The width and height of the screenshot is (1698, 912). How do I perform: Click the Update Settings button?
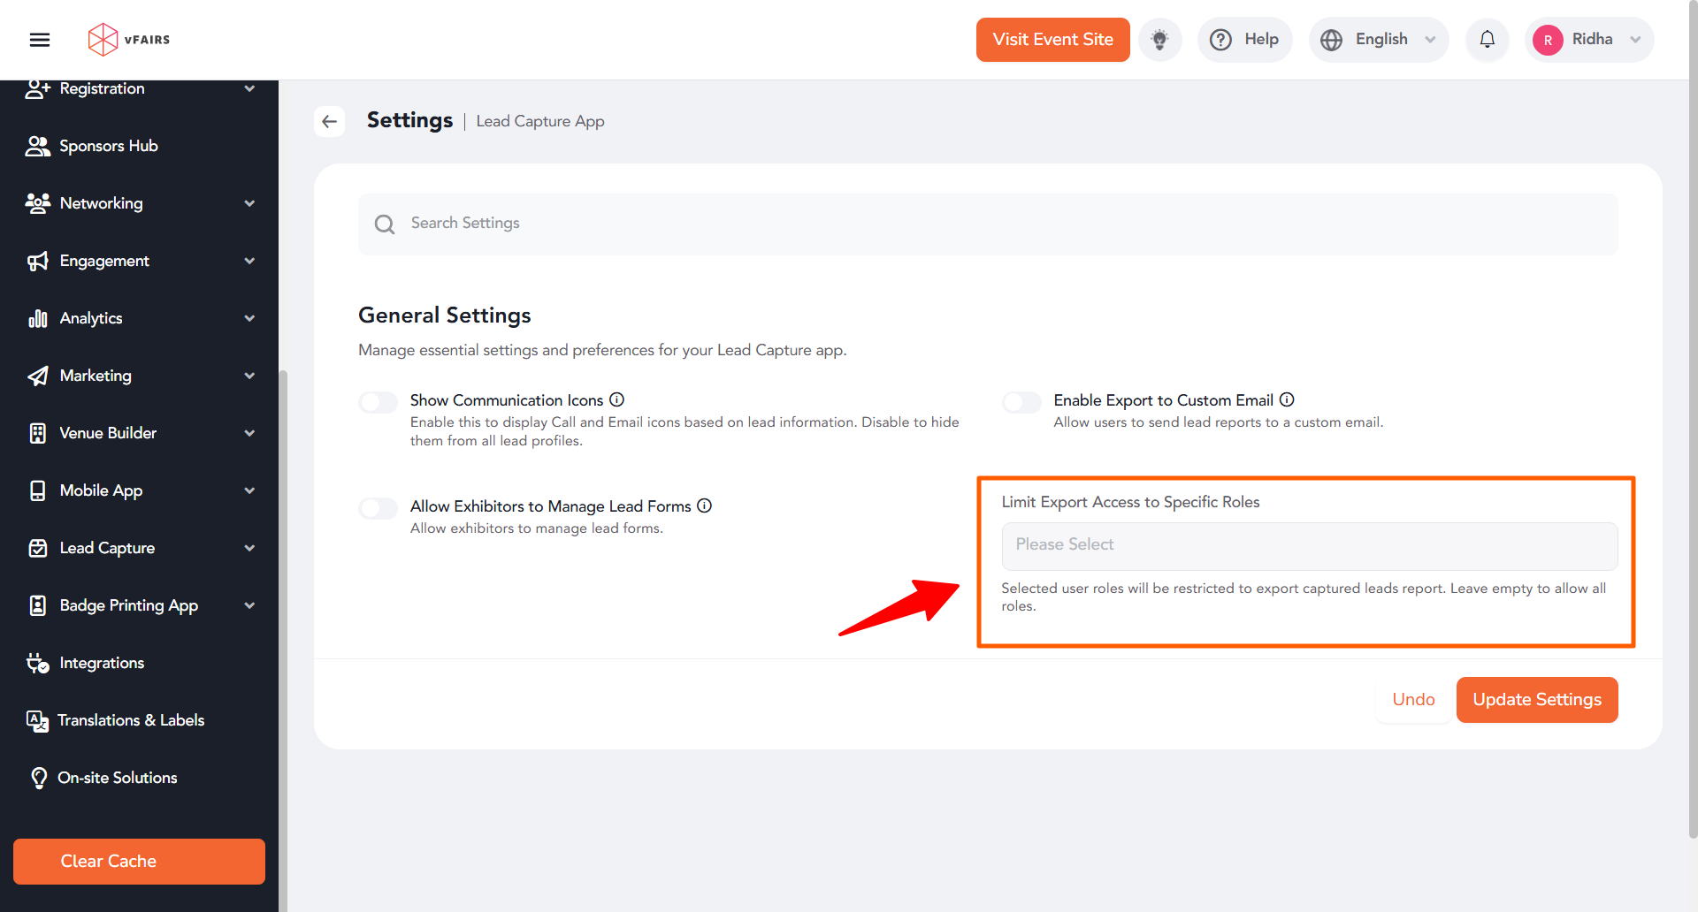(x=1537, y=700)
